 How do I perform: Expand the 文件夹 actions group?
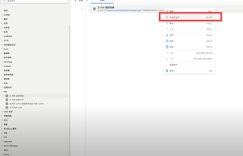[2, 28]
